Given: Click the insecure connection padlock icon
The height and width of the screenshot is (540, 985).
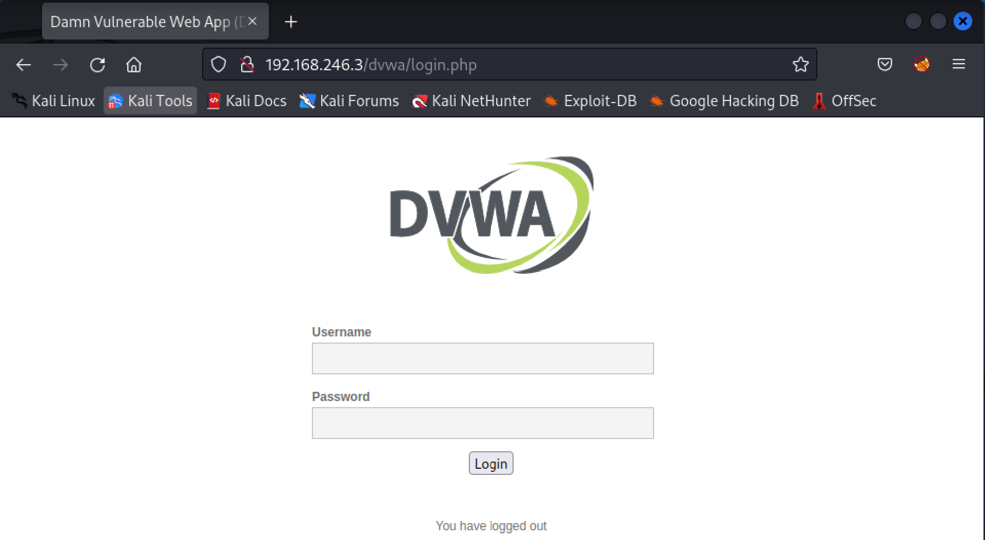Looking at the screenshot, I should click(x=247, y=65).
